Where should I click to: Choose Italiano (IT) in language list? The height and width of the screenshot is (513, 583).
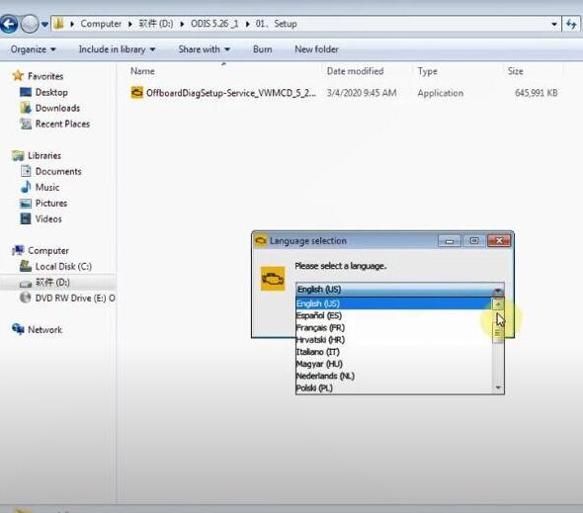[x=394, y=352]
